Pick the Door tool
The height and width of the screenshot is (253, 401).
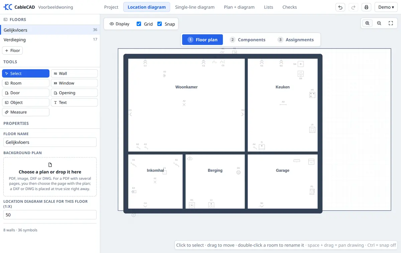(26, 93)
